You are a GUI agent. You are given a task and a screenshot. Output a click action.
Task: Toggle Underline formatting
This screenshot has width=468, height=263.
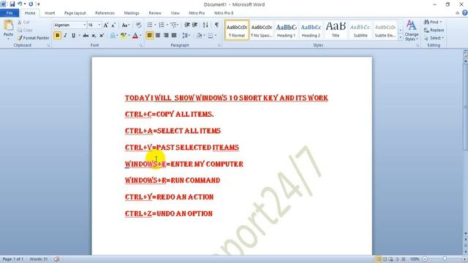coord(73,36)
